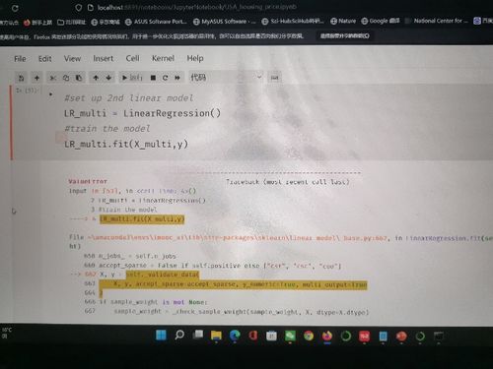Open MyASUS Software bookmark

pos(224,22)
